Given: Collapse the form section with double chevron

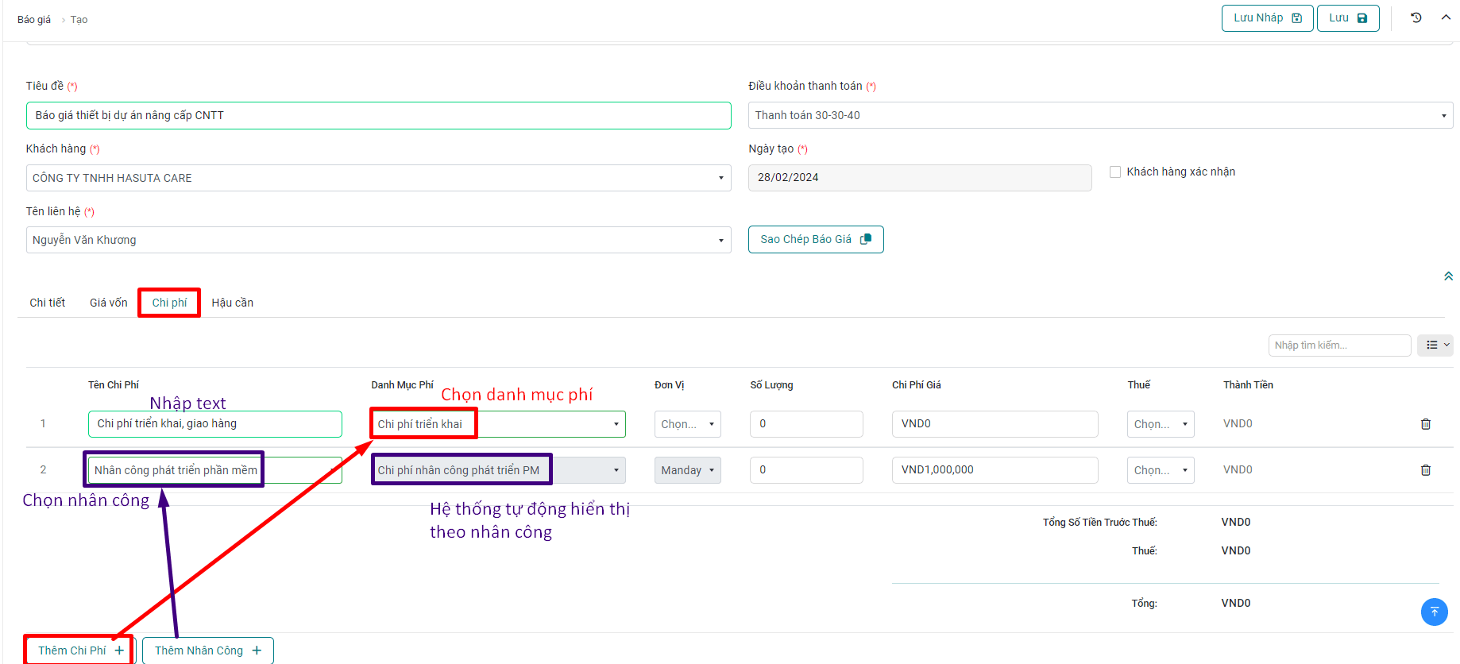Looking at the screenshot, I should point(1448,276).
